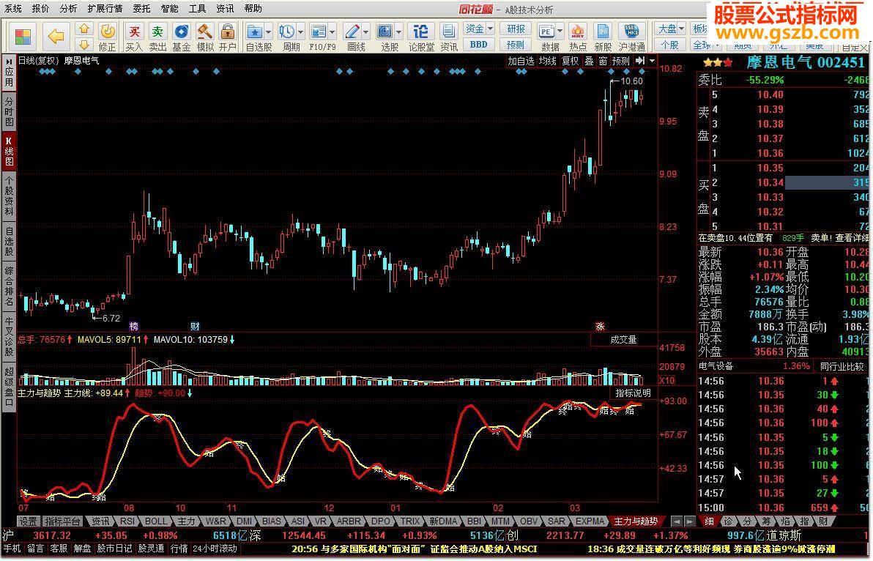This screenshot has width=873, height=561.
Task: Open the 基金 fund icon
Action: pyautogui.click(x=182, y=31)
